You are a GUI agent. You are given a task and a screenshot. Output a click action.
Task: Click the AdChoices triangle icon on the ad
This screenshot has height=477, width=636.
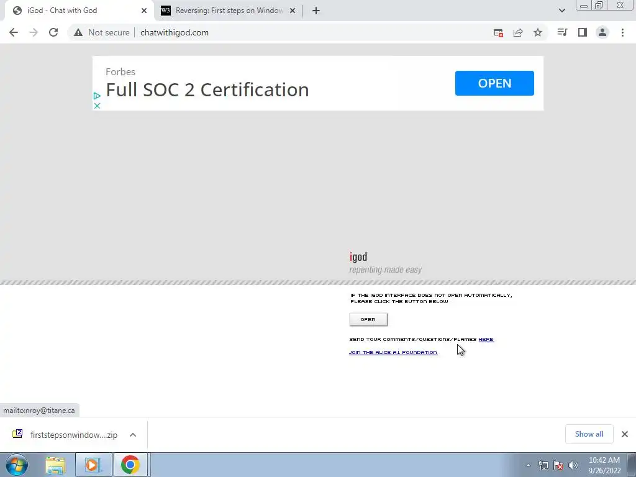point(97,96)
